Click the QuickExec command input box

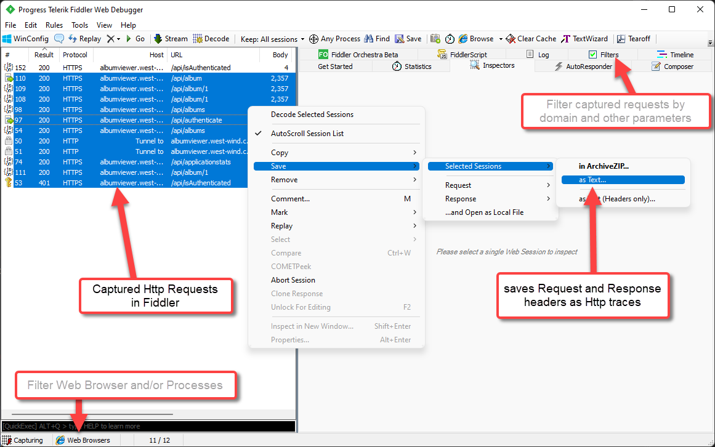tap(148, 426)
